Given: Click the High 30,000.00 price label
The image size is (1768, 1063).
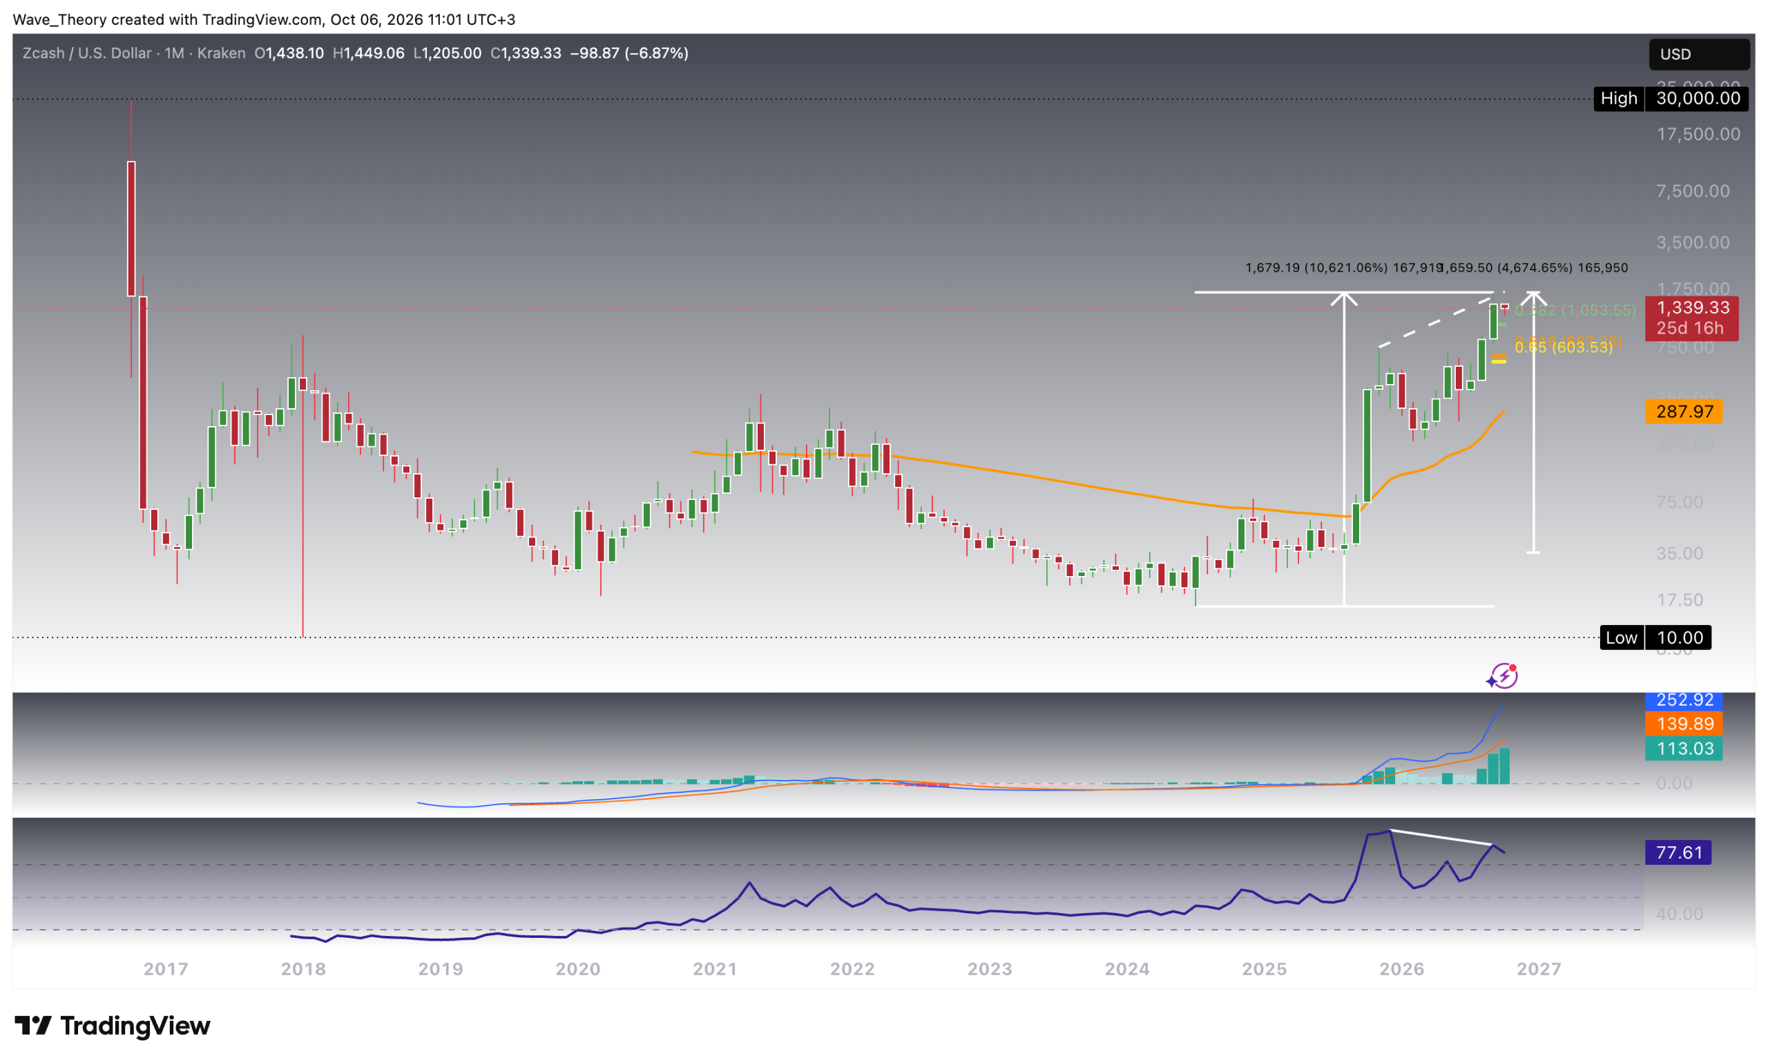Looking at the screenshot, I should [x=1671, y=98].
